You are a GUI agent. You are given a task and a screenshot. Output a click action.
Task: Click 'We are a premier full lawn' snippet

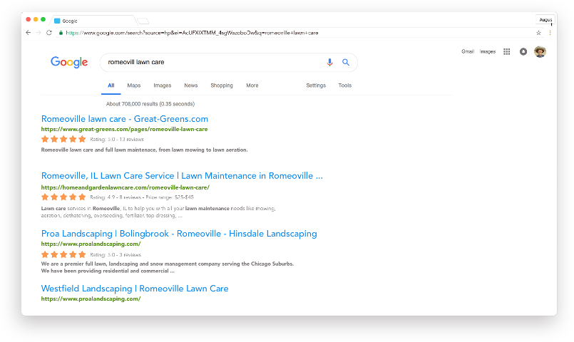point(168,267)
